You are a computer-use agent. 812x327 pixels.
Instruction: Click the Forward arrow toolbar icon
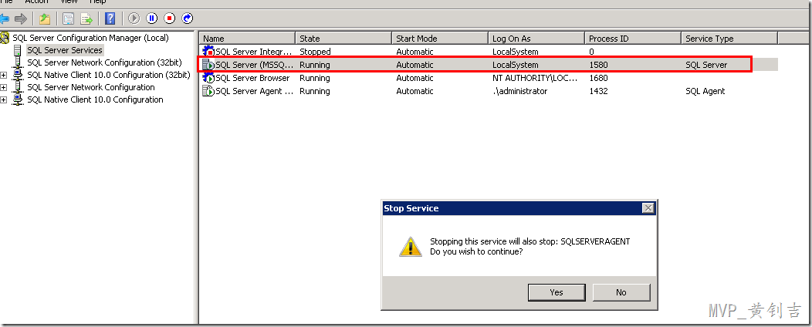(21, 19)
